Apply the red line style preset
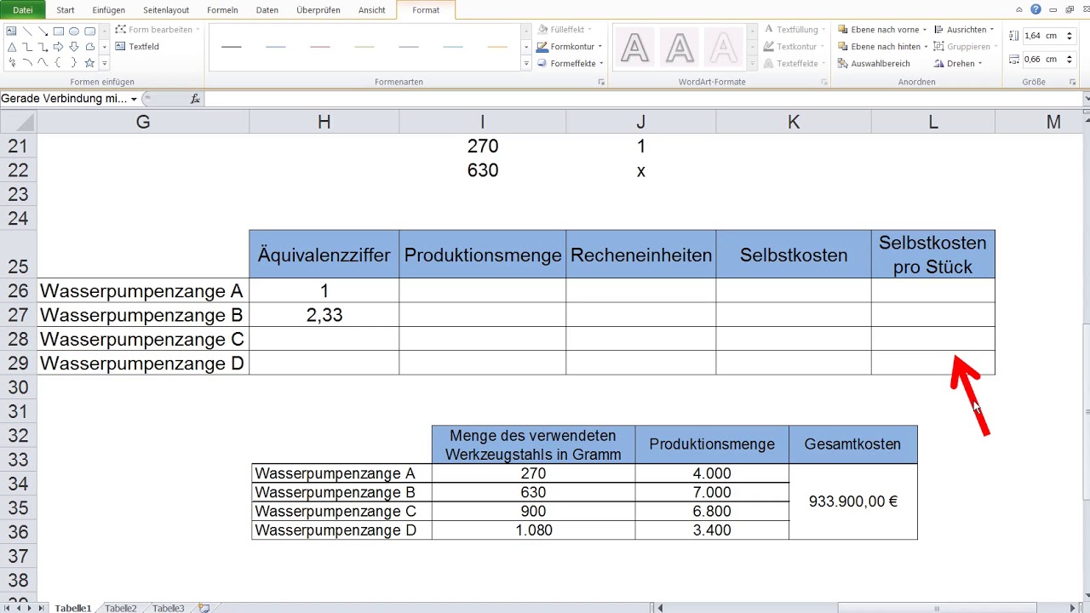This screenshot has height=613, width=1090. pos(320,47)
